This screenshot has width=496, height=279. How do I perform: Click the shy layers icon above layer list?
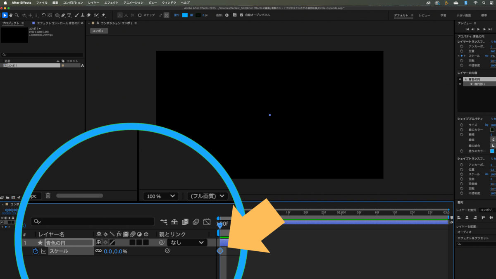click(x=174, y=222)
